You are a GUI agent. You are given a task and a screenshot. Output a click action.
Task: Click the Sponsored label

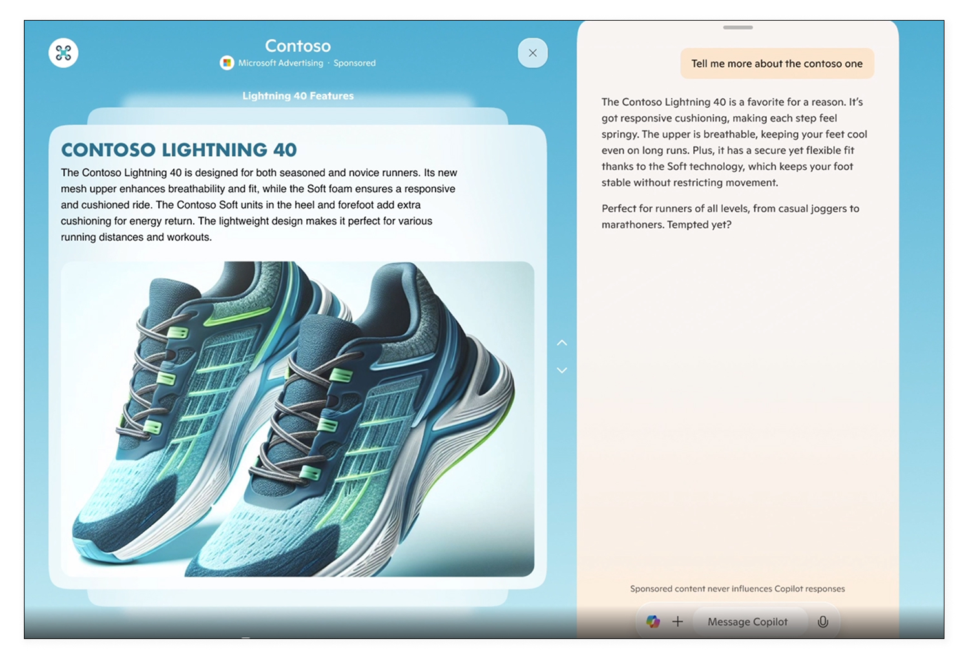pos(355,63)
